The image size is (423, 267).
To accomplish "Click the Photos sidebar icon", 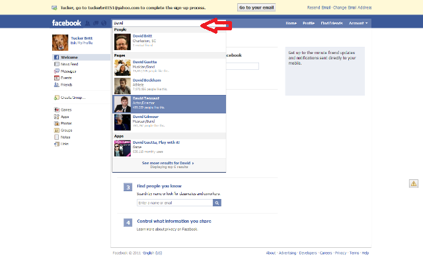I will 56,123.
